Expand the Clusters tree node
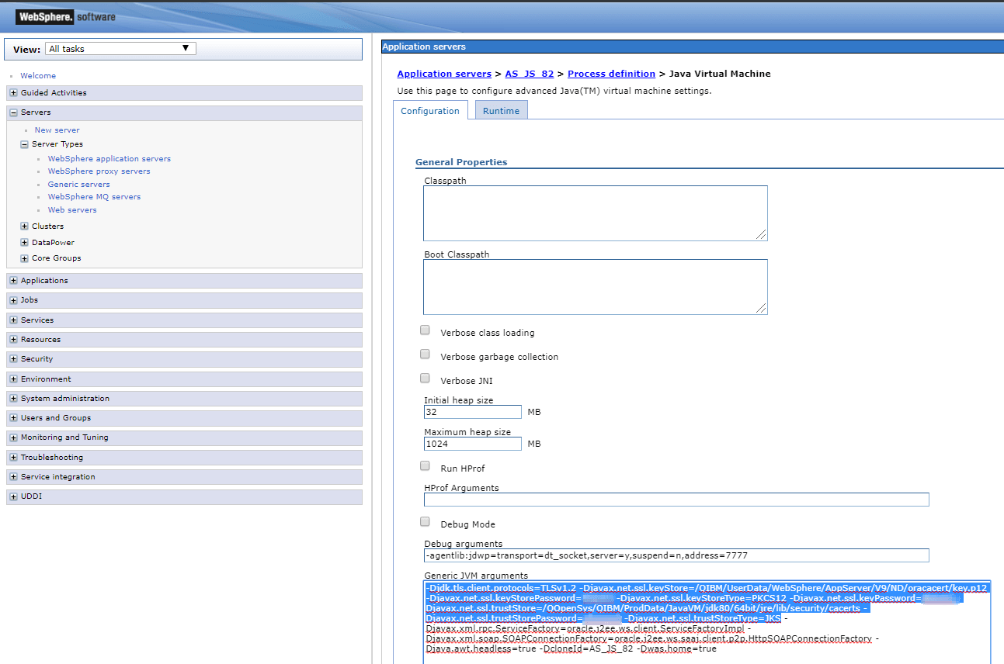The height and width of the screenshot is (664, 1004). point(25,227)
